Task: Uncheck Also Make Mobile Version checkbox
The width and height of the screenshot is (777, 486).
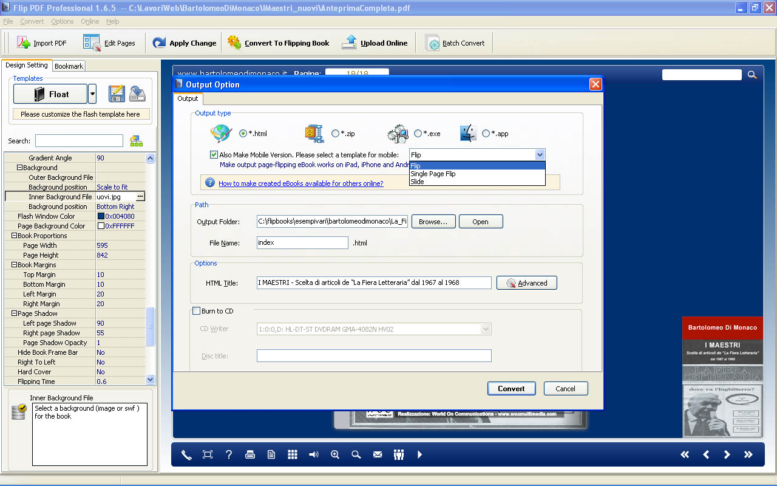Action: (214, 155)
